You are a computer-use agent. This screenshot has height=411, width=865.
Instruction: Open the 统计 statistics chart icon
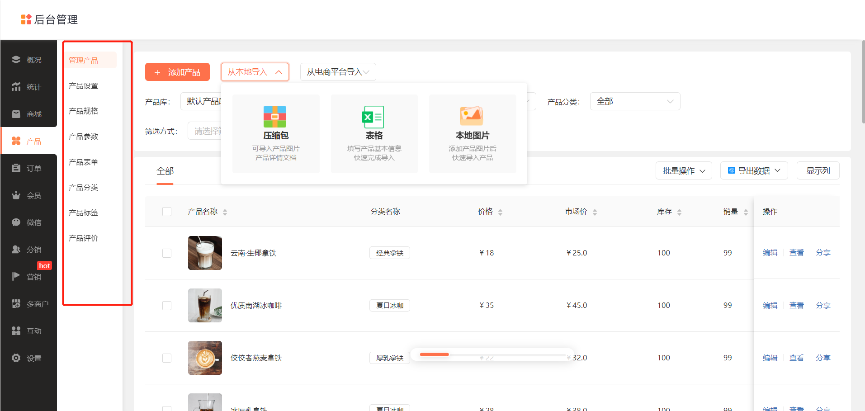click(16, 87)
